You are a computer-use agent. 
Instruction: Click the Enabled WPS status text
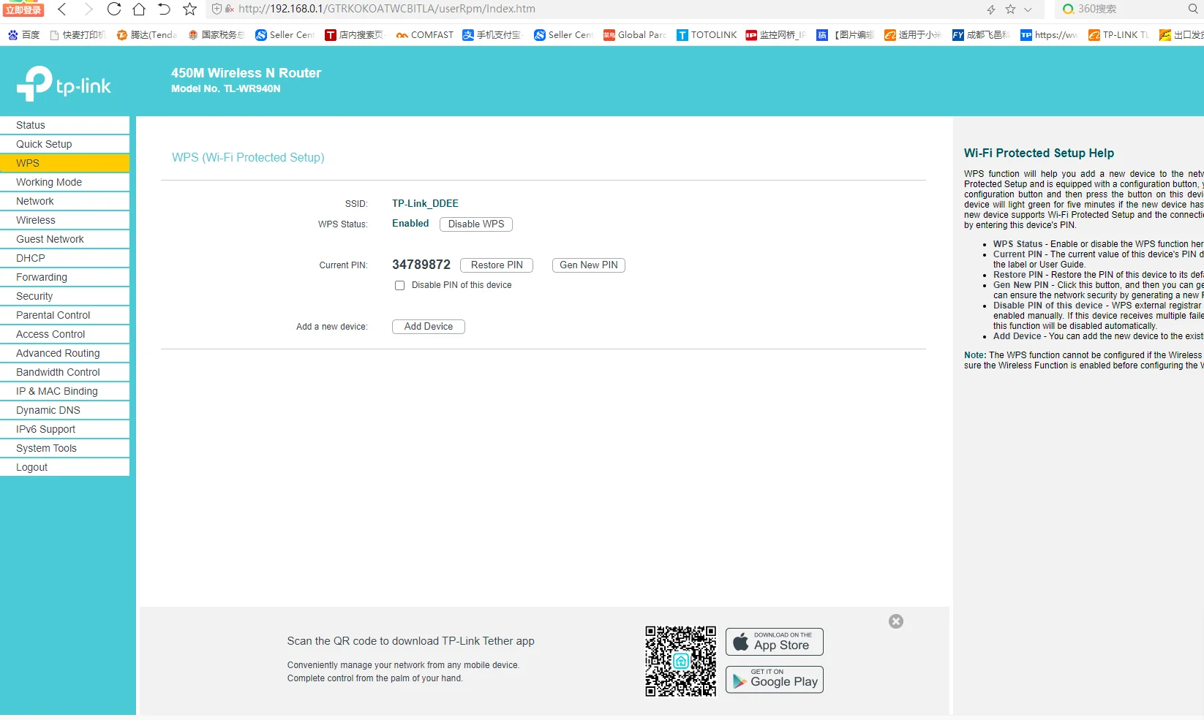410,224
